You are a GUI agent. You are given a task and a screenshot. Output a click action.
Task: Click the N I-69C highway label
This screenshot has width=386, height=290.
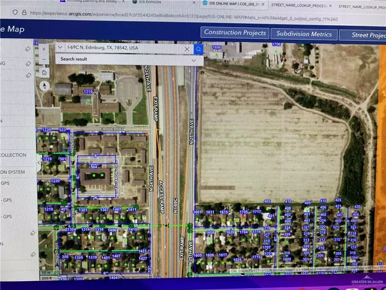coord(175,205)
